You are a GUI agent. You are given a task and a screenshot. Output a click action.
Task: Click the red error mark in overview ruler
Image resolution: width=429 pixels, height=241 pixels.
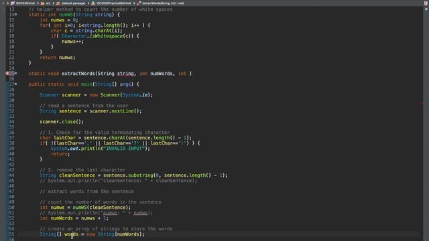[x=422, y=103]
